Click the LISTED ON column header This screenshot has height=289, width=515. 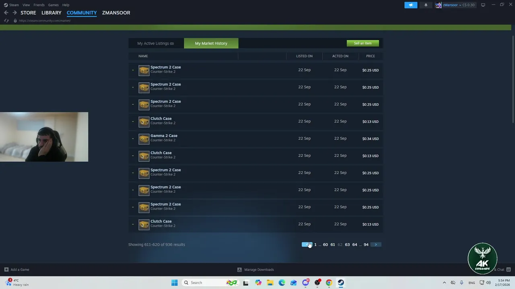(x=304, y=56)
